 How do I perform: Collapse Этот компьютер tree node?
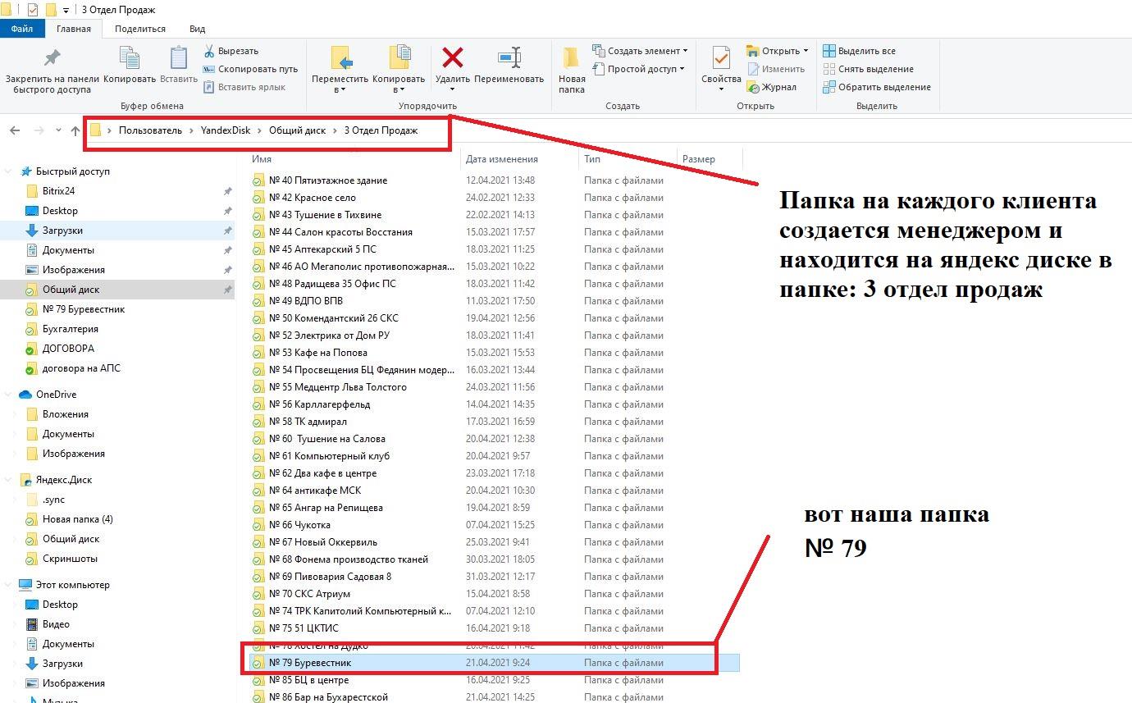[x=9, y=585]
